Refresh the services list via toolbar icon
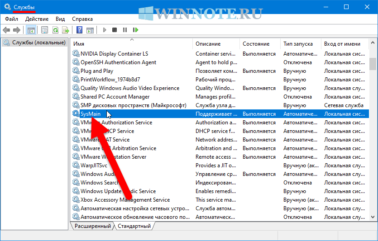 [55, 30]
